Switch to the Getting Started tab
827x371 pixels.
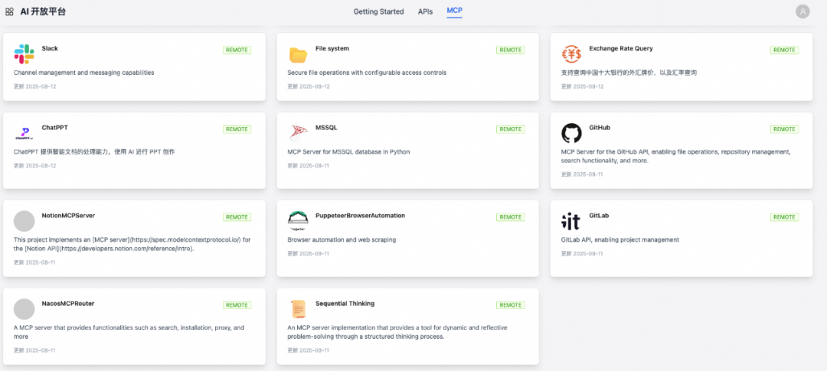point(379,11)
